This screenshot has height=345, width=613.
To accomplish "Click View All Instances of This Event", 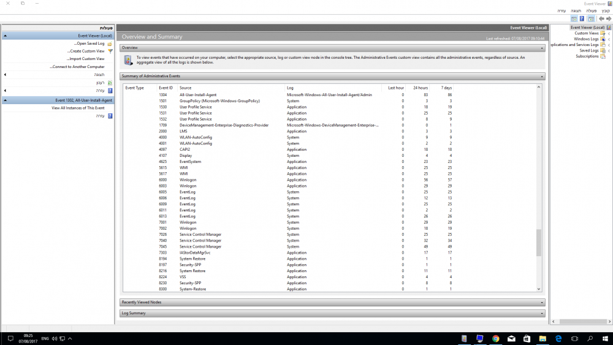I will pyautogui.click(x=78, y=108).
